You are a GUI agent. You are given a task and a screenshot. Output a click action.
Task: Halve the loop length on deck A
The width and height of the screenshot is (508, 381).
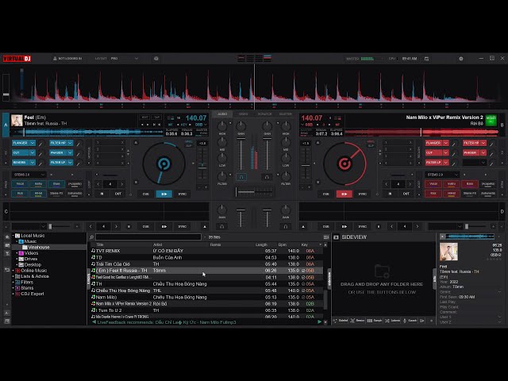coord(98,184)
